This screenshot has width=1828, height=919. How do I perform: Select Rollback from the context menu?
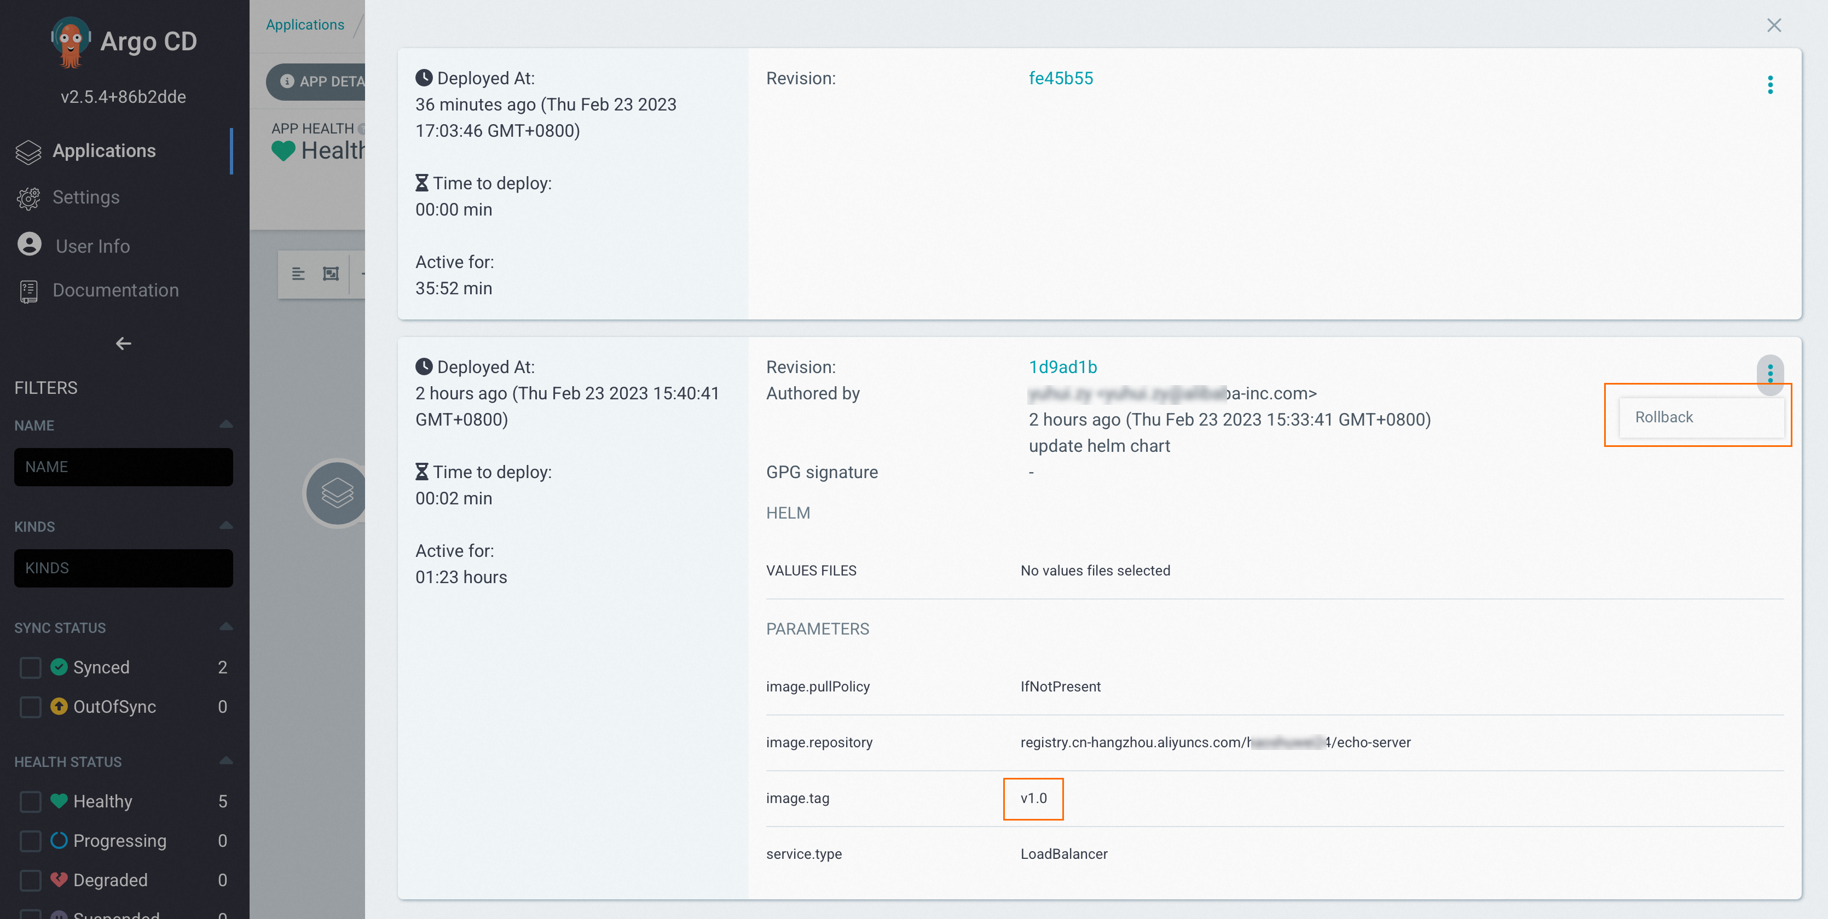pos(1663,417)
